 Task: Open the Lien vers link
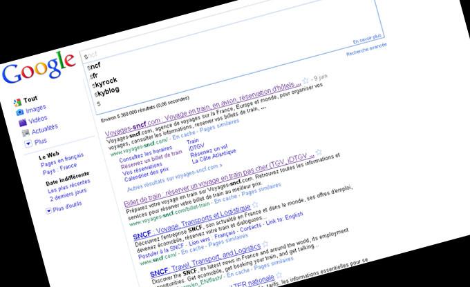(x=199, y=242)
